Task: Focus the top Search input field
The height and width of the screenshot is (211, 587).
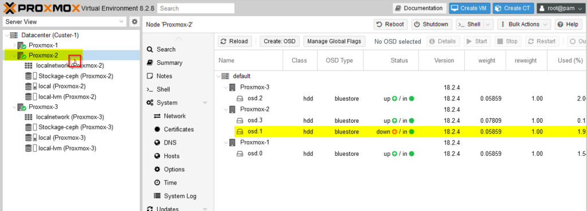Action: tap(196, 8)
